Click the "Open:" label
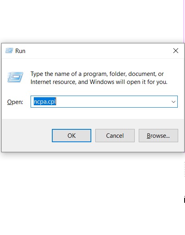185x235 pixels. [x=15, y=102]
